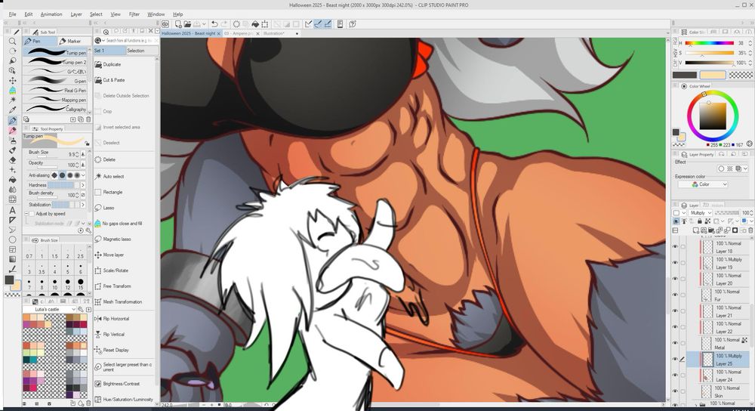Image resolution: width=755 pixels, height=411 pixels.
Task: Select the Real G-Pen sub tool
Action: point(57,90)
